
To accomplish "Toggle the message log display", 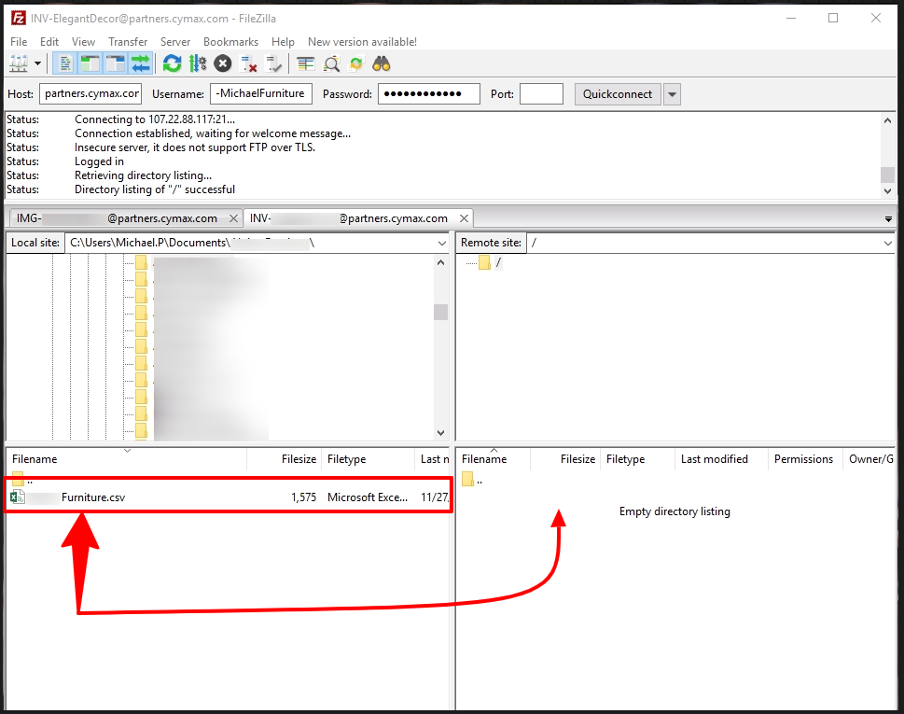I will (65, 63).
